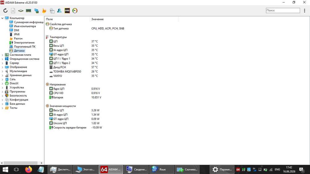Click the monitor icon beside GT-ядра ЦП 35 °C
The image size is (310, 174).
51,54
